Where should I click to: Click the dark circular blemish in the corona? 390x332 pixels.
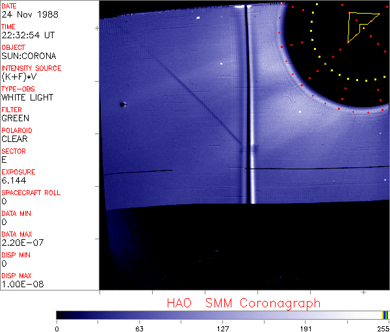click(x=122, y=104)
